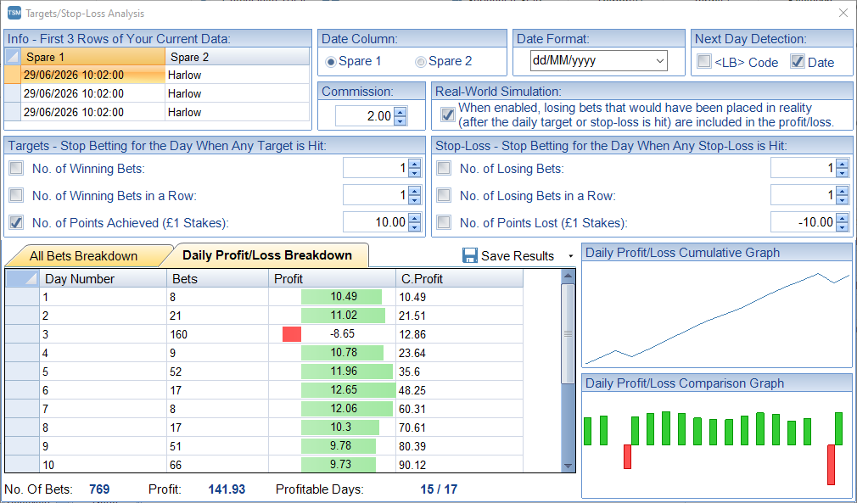The height and width of the screenshot is (503, 857).
Task: Toggle the Real-World Simulation checkbox
Action: [448, 115]
